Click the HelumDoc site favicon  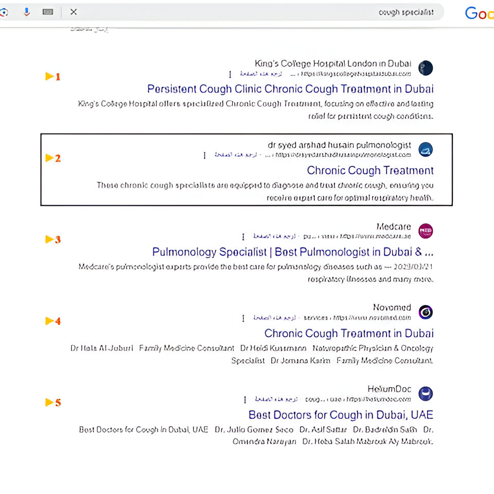click(426, 394)
